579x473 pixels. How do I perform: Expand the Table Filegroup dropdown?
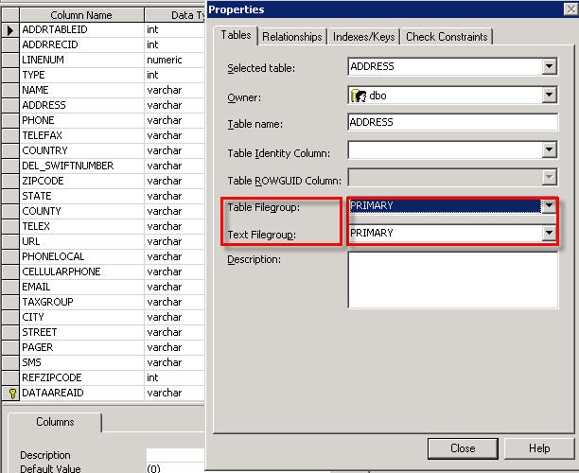coord(549,205)
